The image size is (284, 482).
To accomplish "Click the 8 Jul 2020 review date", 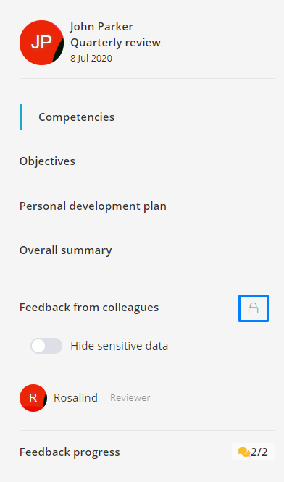I will (91, 59).
